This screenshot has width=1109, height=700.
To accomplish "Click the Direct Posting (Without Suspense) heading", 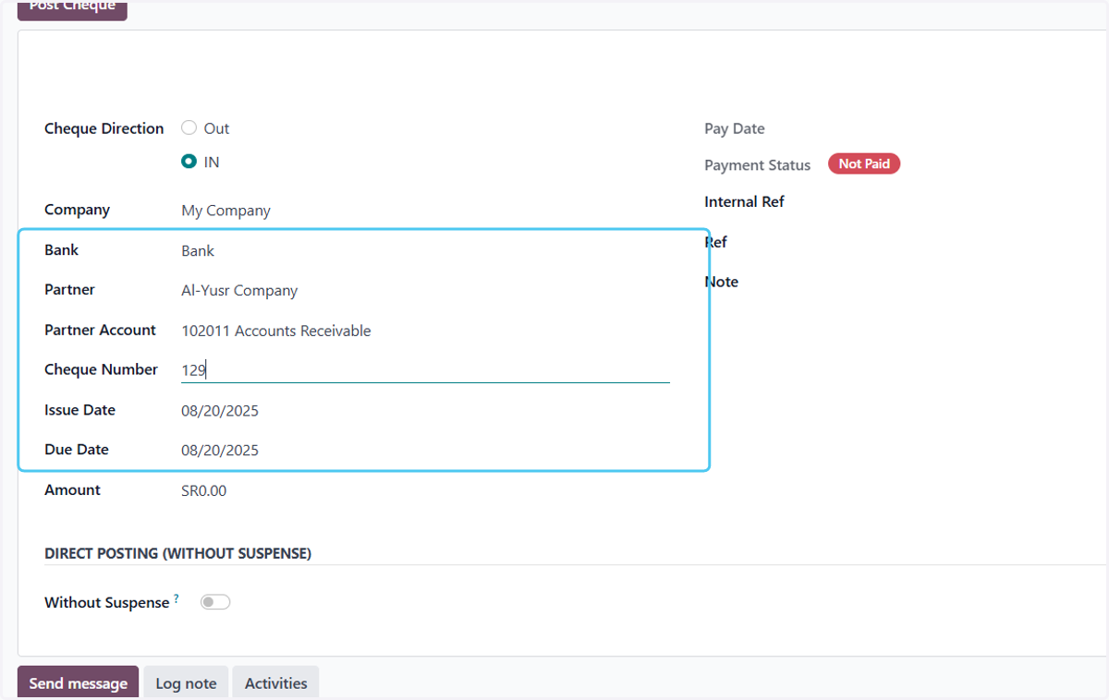I will click(x=177, y=553).
